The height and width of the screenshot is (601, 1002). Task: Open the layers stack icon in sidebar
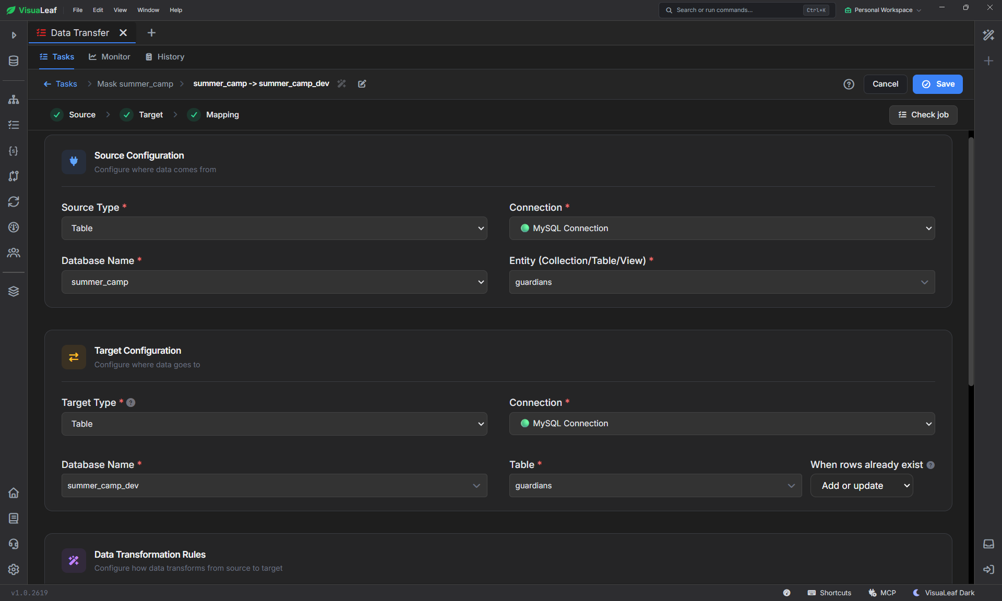14,291
